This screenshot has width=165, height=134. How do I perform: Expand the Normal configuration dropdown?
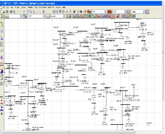click(64, 16)
